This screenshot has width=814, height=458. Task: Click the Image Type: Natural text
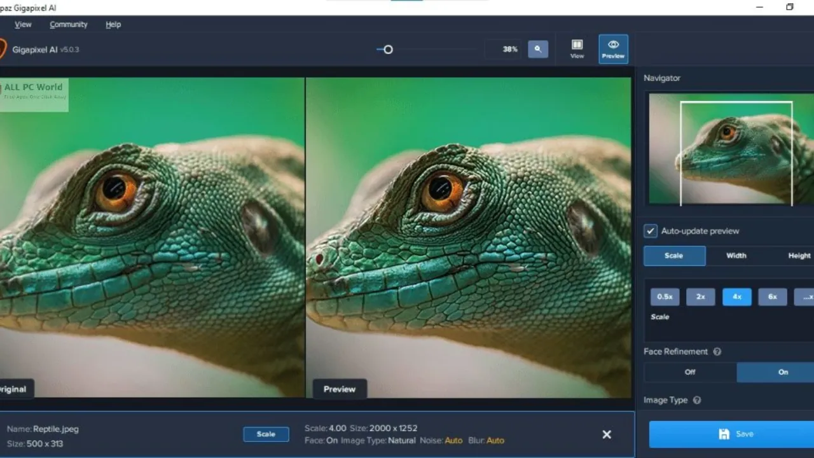click(378, 440)
